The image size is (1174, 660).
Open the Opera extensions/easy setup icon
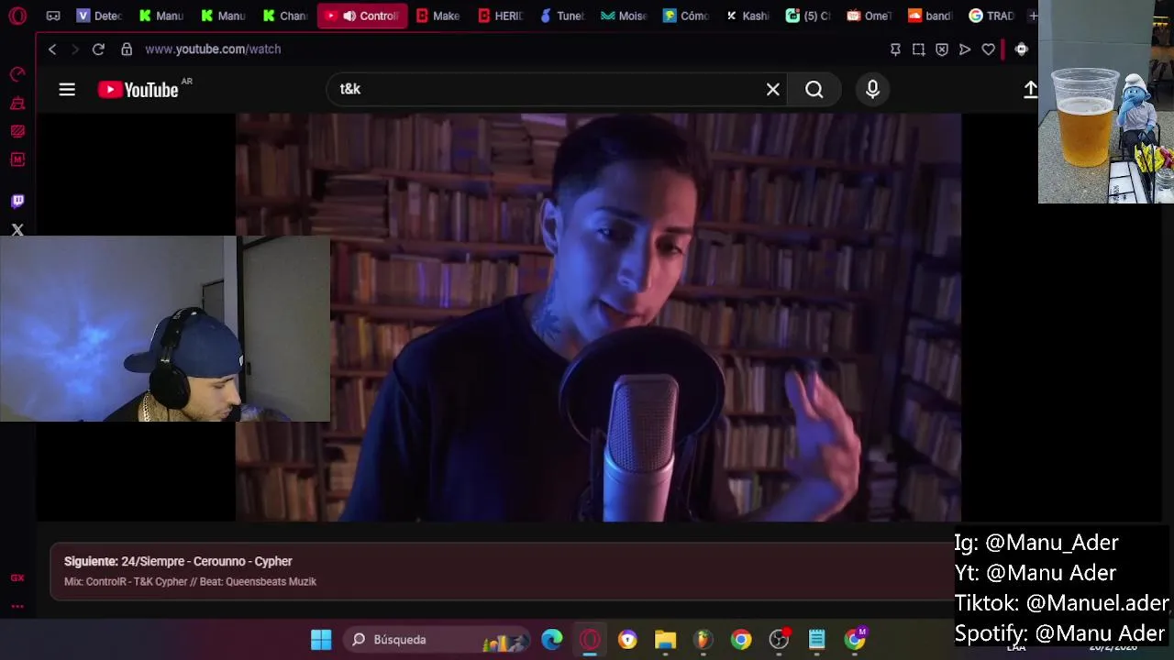point(1021,49)
